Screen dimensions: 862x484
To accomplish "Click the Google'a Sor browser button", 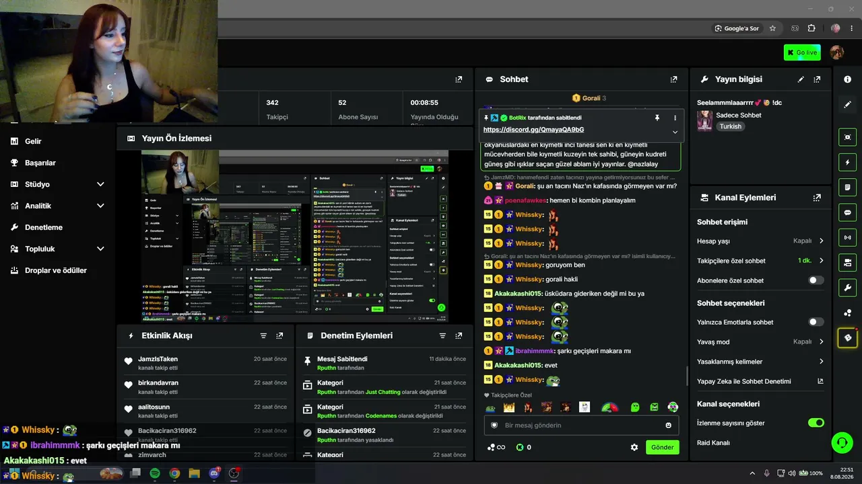I will click(737, 28).
